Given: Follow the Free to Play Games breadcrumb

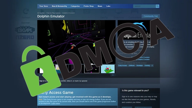Looking at the screenshot, I should [x=53, y=13].
